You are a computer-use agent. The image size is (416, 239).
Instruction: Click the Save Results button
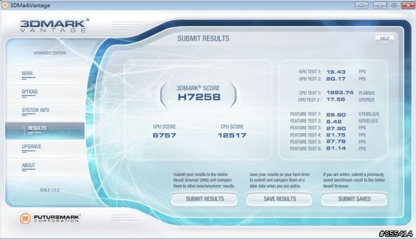pos(279,199)
